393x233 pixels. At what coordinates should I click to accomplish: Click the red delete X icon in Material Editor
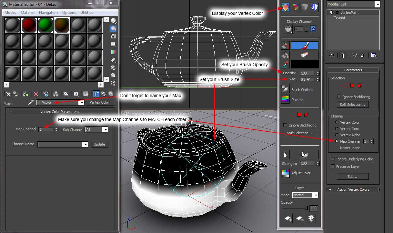tap(36, 94)
